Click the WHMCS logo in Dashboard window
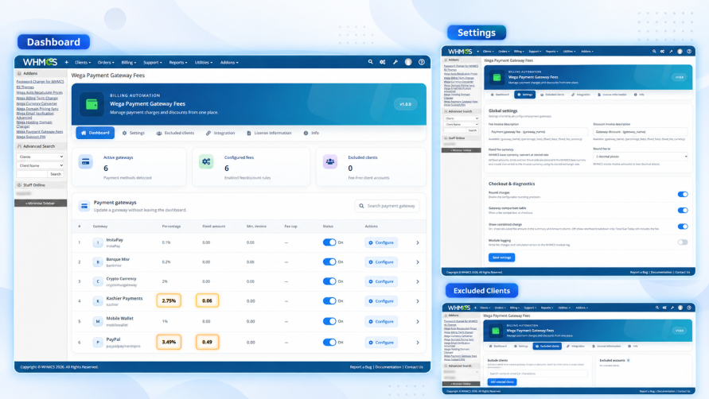 coord(40,62)
